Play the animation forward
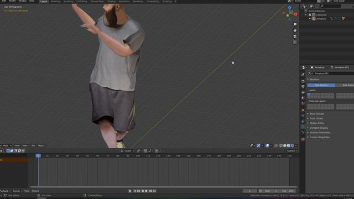354x199 pixels. 147,191
